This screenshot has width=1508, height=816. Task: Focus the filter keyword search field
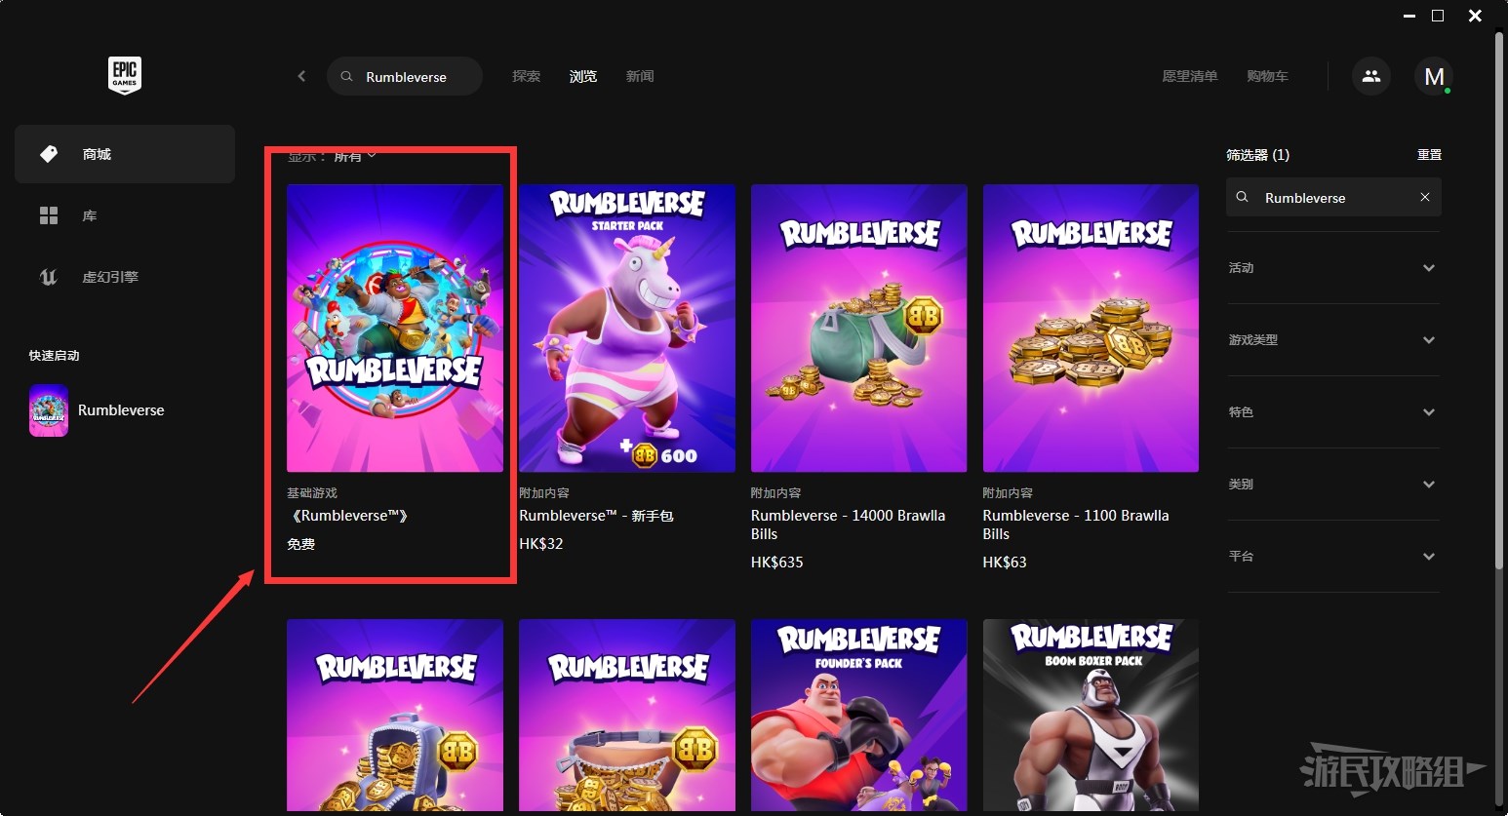pos(1333,197)
